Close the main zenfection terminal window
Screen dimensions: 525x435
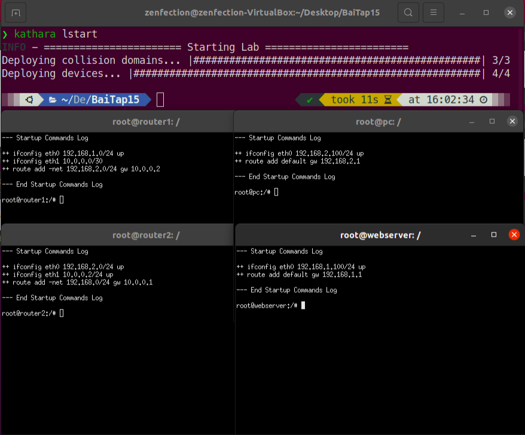click(509, 13)
